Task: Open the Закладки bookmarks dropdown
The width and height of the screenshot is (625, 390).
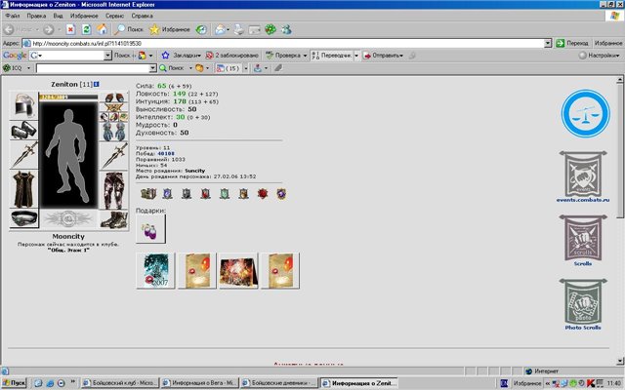Action: click(182, 56)
